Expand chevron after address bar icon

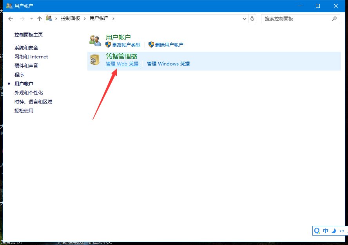click(56, 18)
